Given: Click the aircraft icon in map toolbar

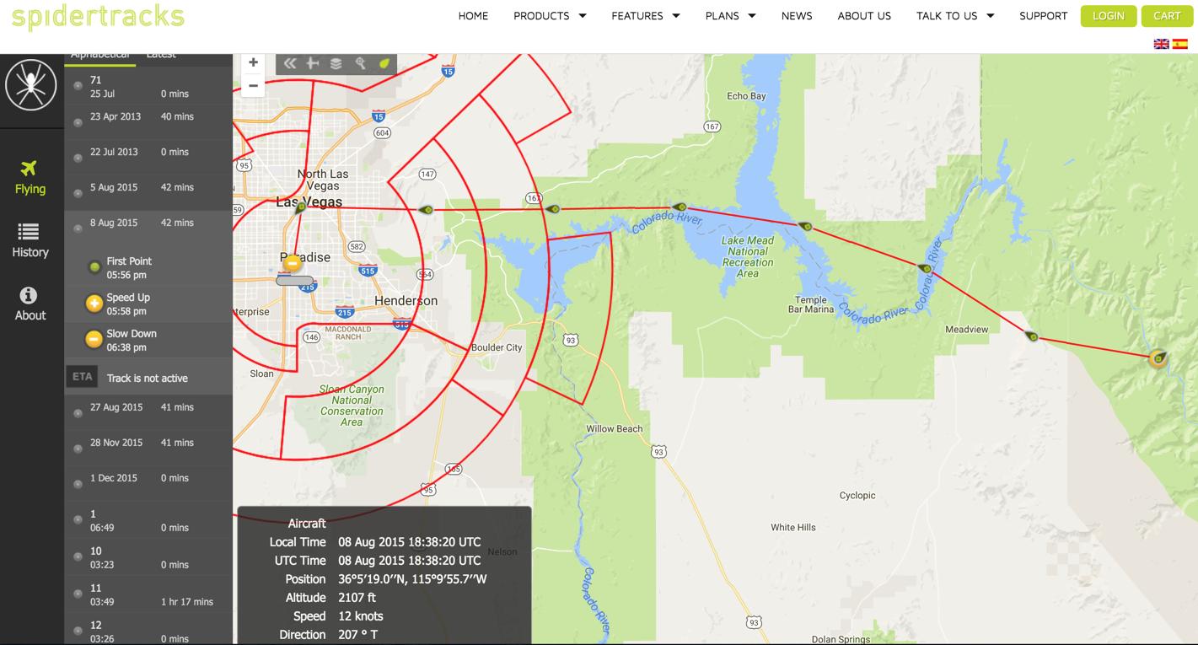Looking at the screenshot, I should tap(313, 63).
